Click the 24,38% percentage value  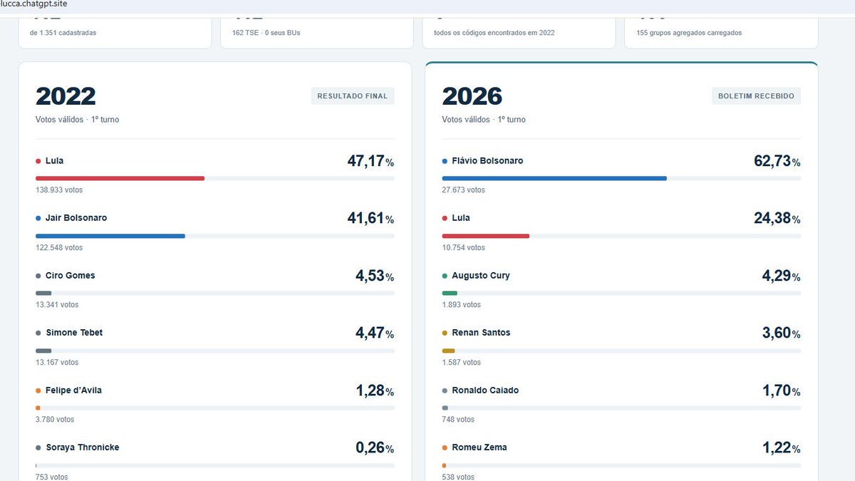(777, 218)
